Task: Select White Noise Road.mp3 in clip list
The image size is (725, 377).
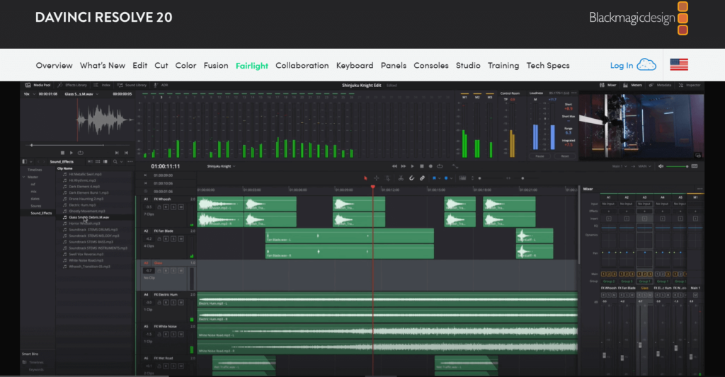Action: click(x=86, y=260)
